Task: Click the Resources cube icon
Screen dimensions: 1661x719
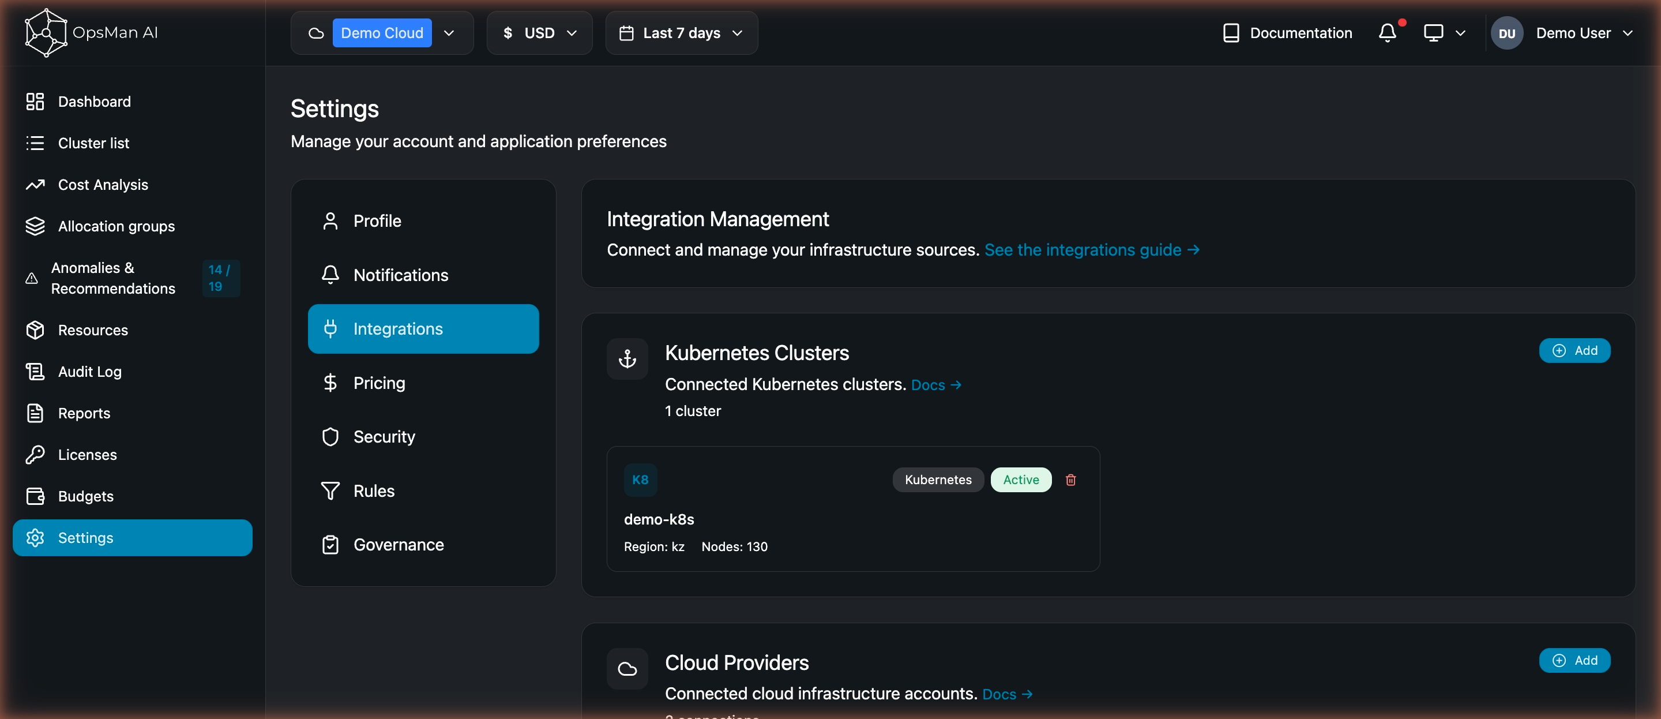Action: coord(35,330)
